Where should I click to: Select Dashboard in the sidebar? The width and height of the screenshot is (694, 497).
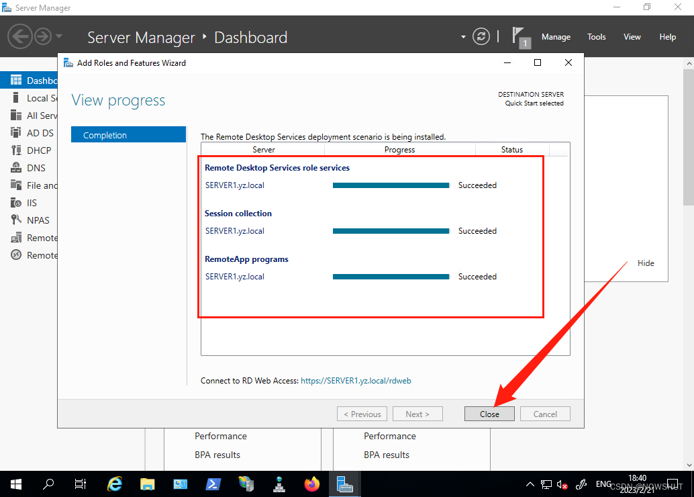coord(30,80)
